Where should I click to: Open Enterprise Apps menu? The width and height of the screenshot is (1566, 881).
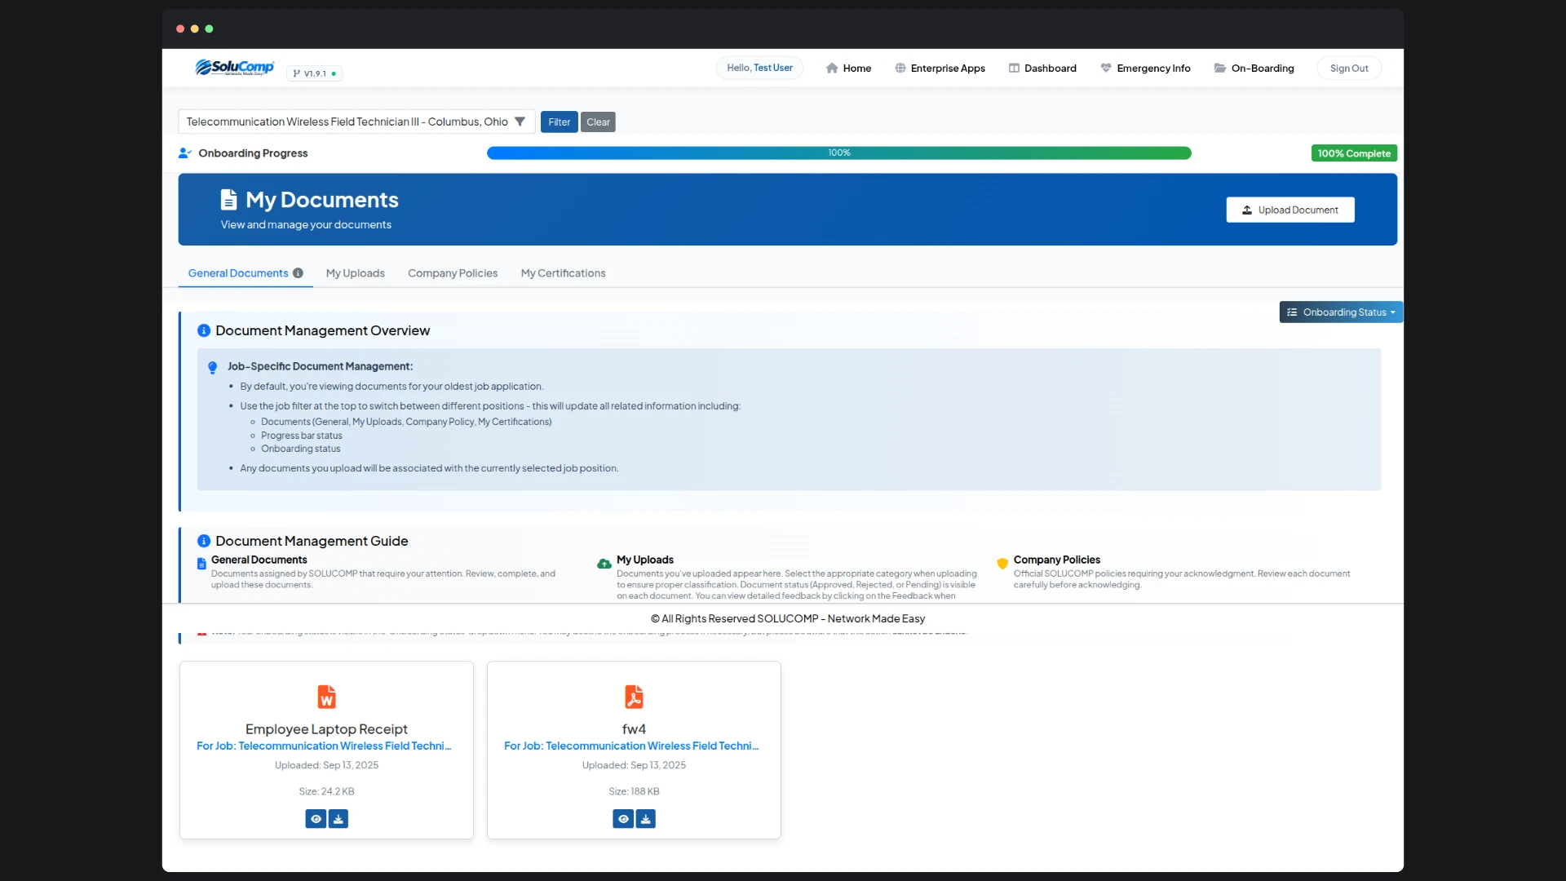tap(940, 69)
